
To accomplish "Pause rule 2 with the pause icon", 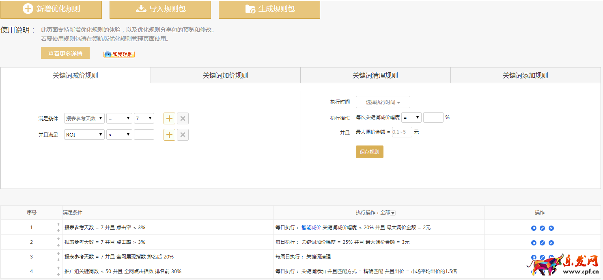I will (534, 243).
